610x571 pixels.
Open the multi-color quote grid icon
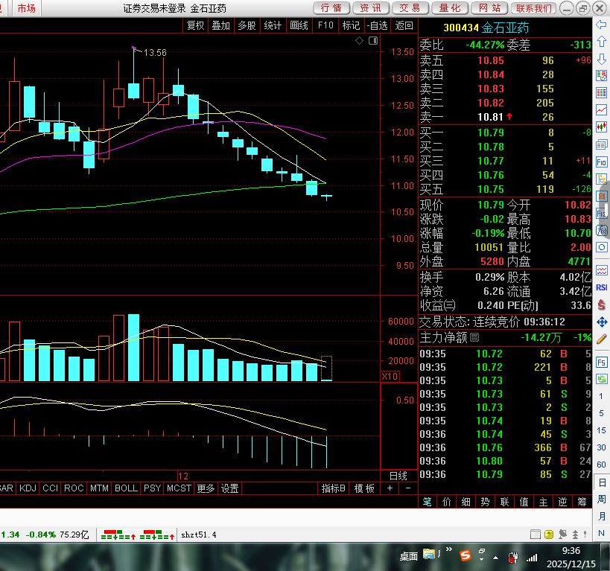click(601, 92)
